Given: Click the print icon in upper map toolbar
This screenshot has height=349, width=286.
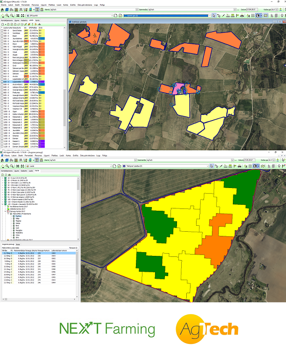Looking at the screenshot, I should pyautogui.click(x=242, y=15).
